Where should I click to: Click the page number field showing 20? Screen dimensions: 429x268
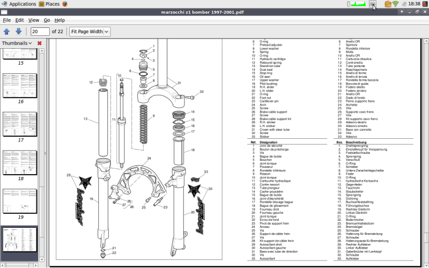40,32
